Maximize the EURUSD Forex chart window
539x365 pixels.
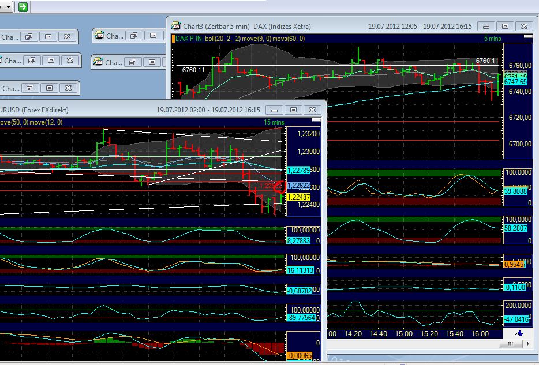(293, 110)
